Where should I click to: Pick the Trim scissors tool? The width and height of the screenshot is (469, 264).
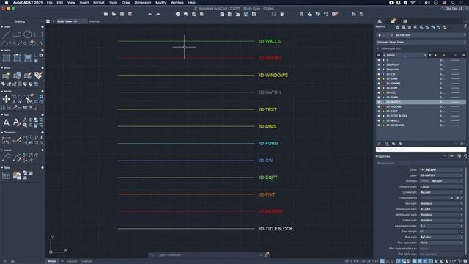point(28,99)
